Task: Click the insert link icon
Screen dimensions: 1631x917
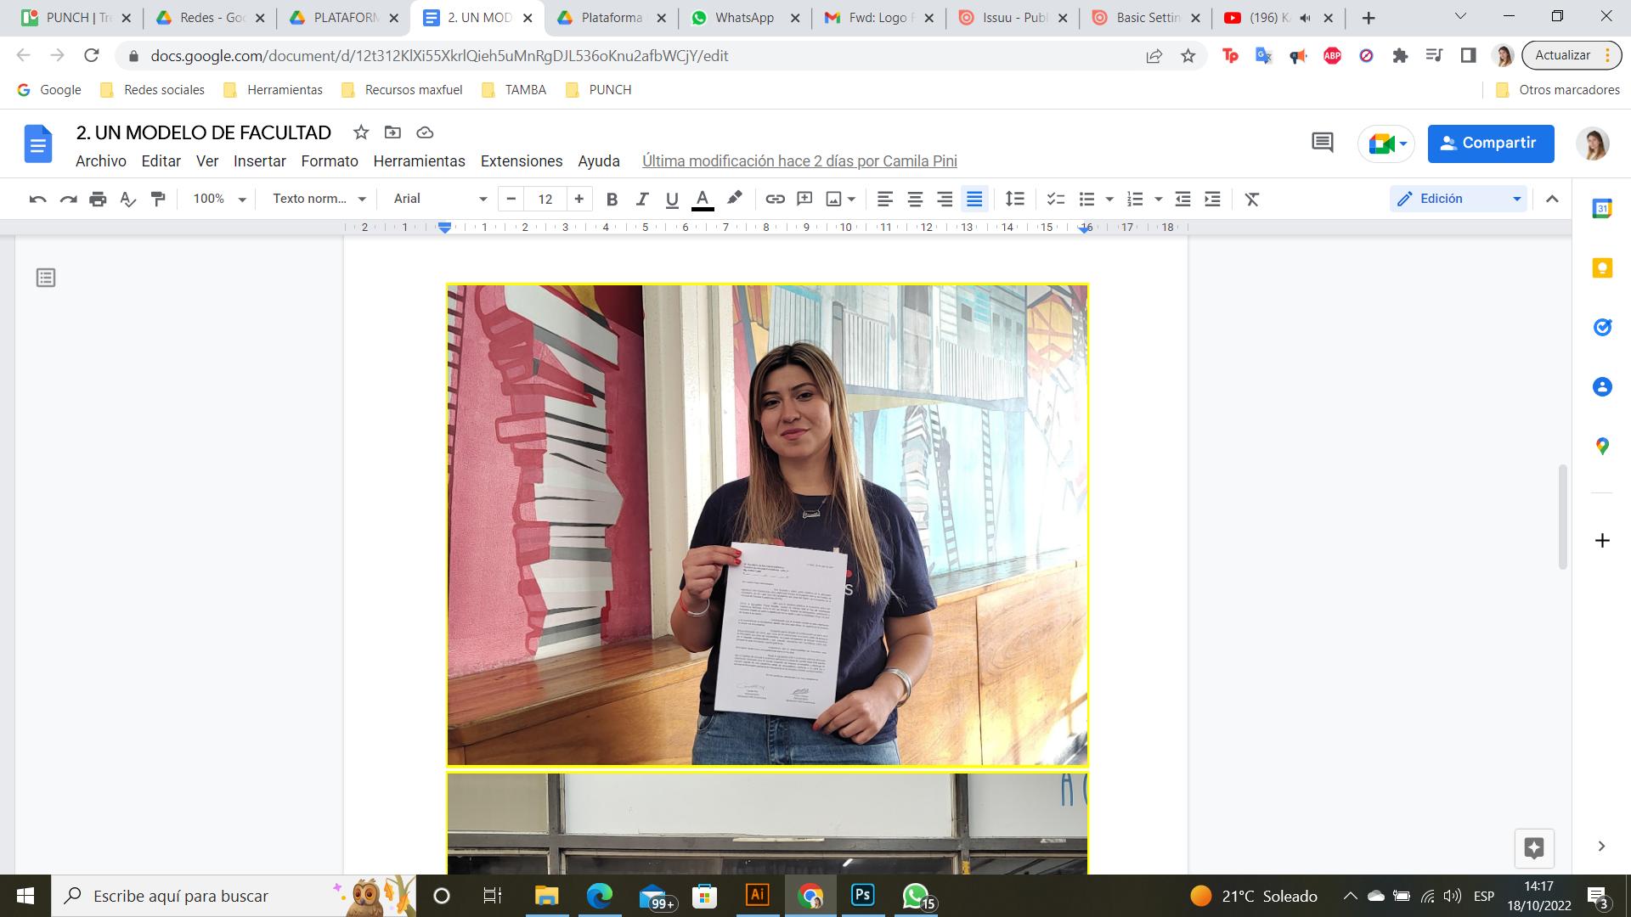Action: point(775,199)
